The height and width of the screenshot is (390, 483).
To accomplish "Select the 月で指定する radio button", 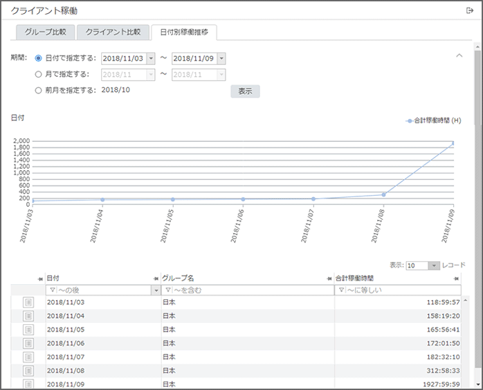I will pyautogui.click(x=38, y=74).
